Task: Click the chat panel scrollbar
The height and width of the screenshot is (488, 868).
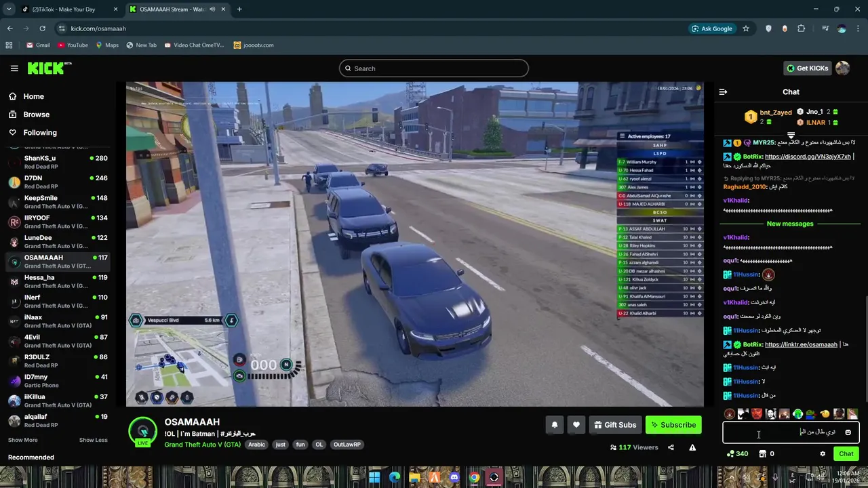Action: pyautogui.click(x=866, y=350)
